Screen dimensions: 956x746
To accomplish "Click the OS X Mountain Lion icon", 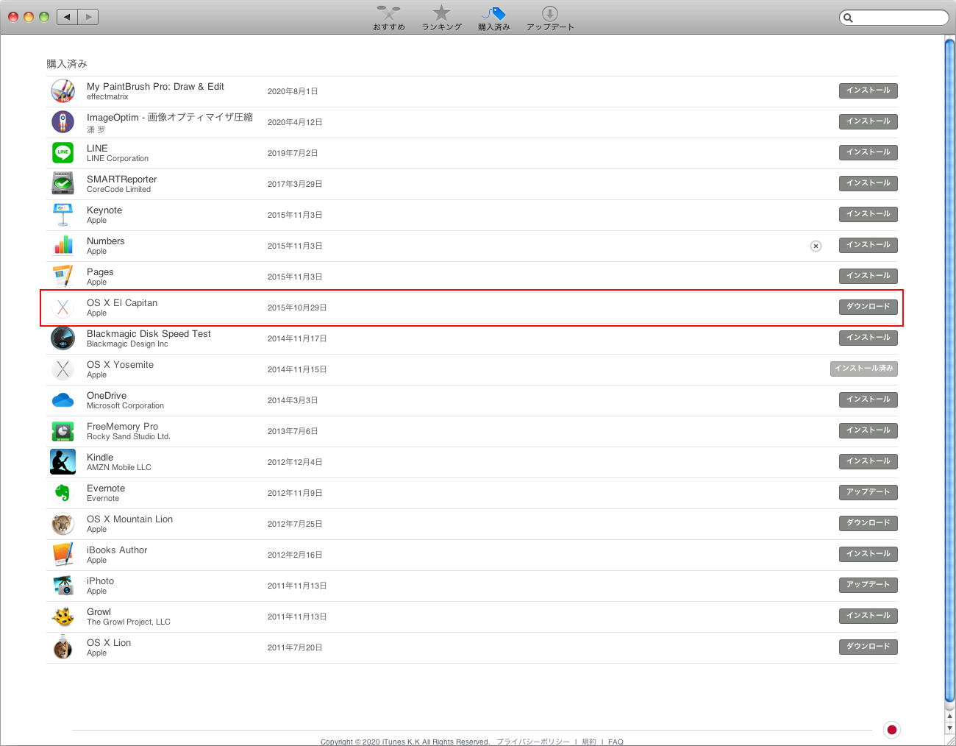I will (x=63, y=524).
